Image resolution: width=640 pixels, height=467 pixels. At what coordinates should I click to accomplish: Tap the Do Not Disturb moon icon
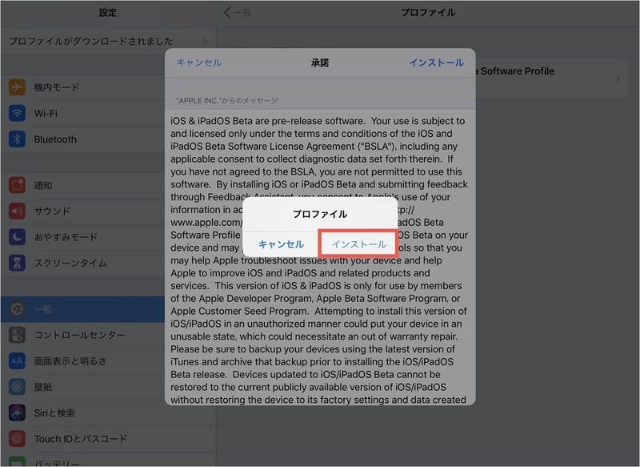click(17, 237)
